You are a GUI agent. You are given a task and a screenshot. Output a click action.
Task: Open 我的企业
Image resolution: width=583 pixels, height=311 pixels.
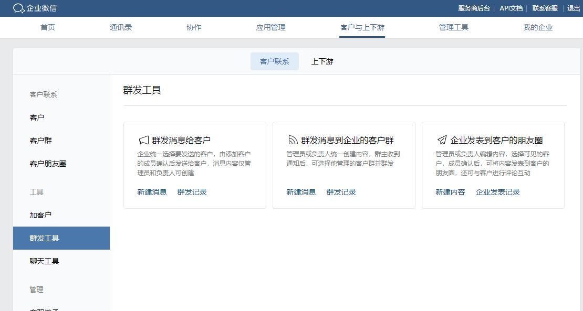537,27
